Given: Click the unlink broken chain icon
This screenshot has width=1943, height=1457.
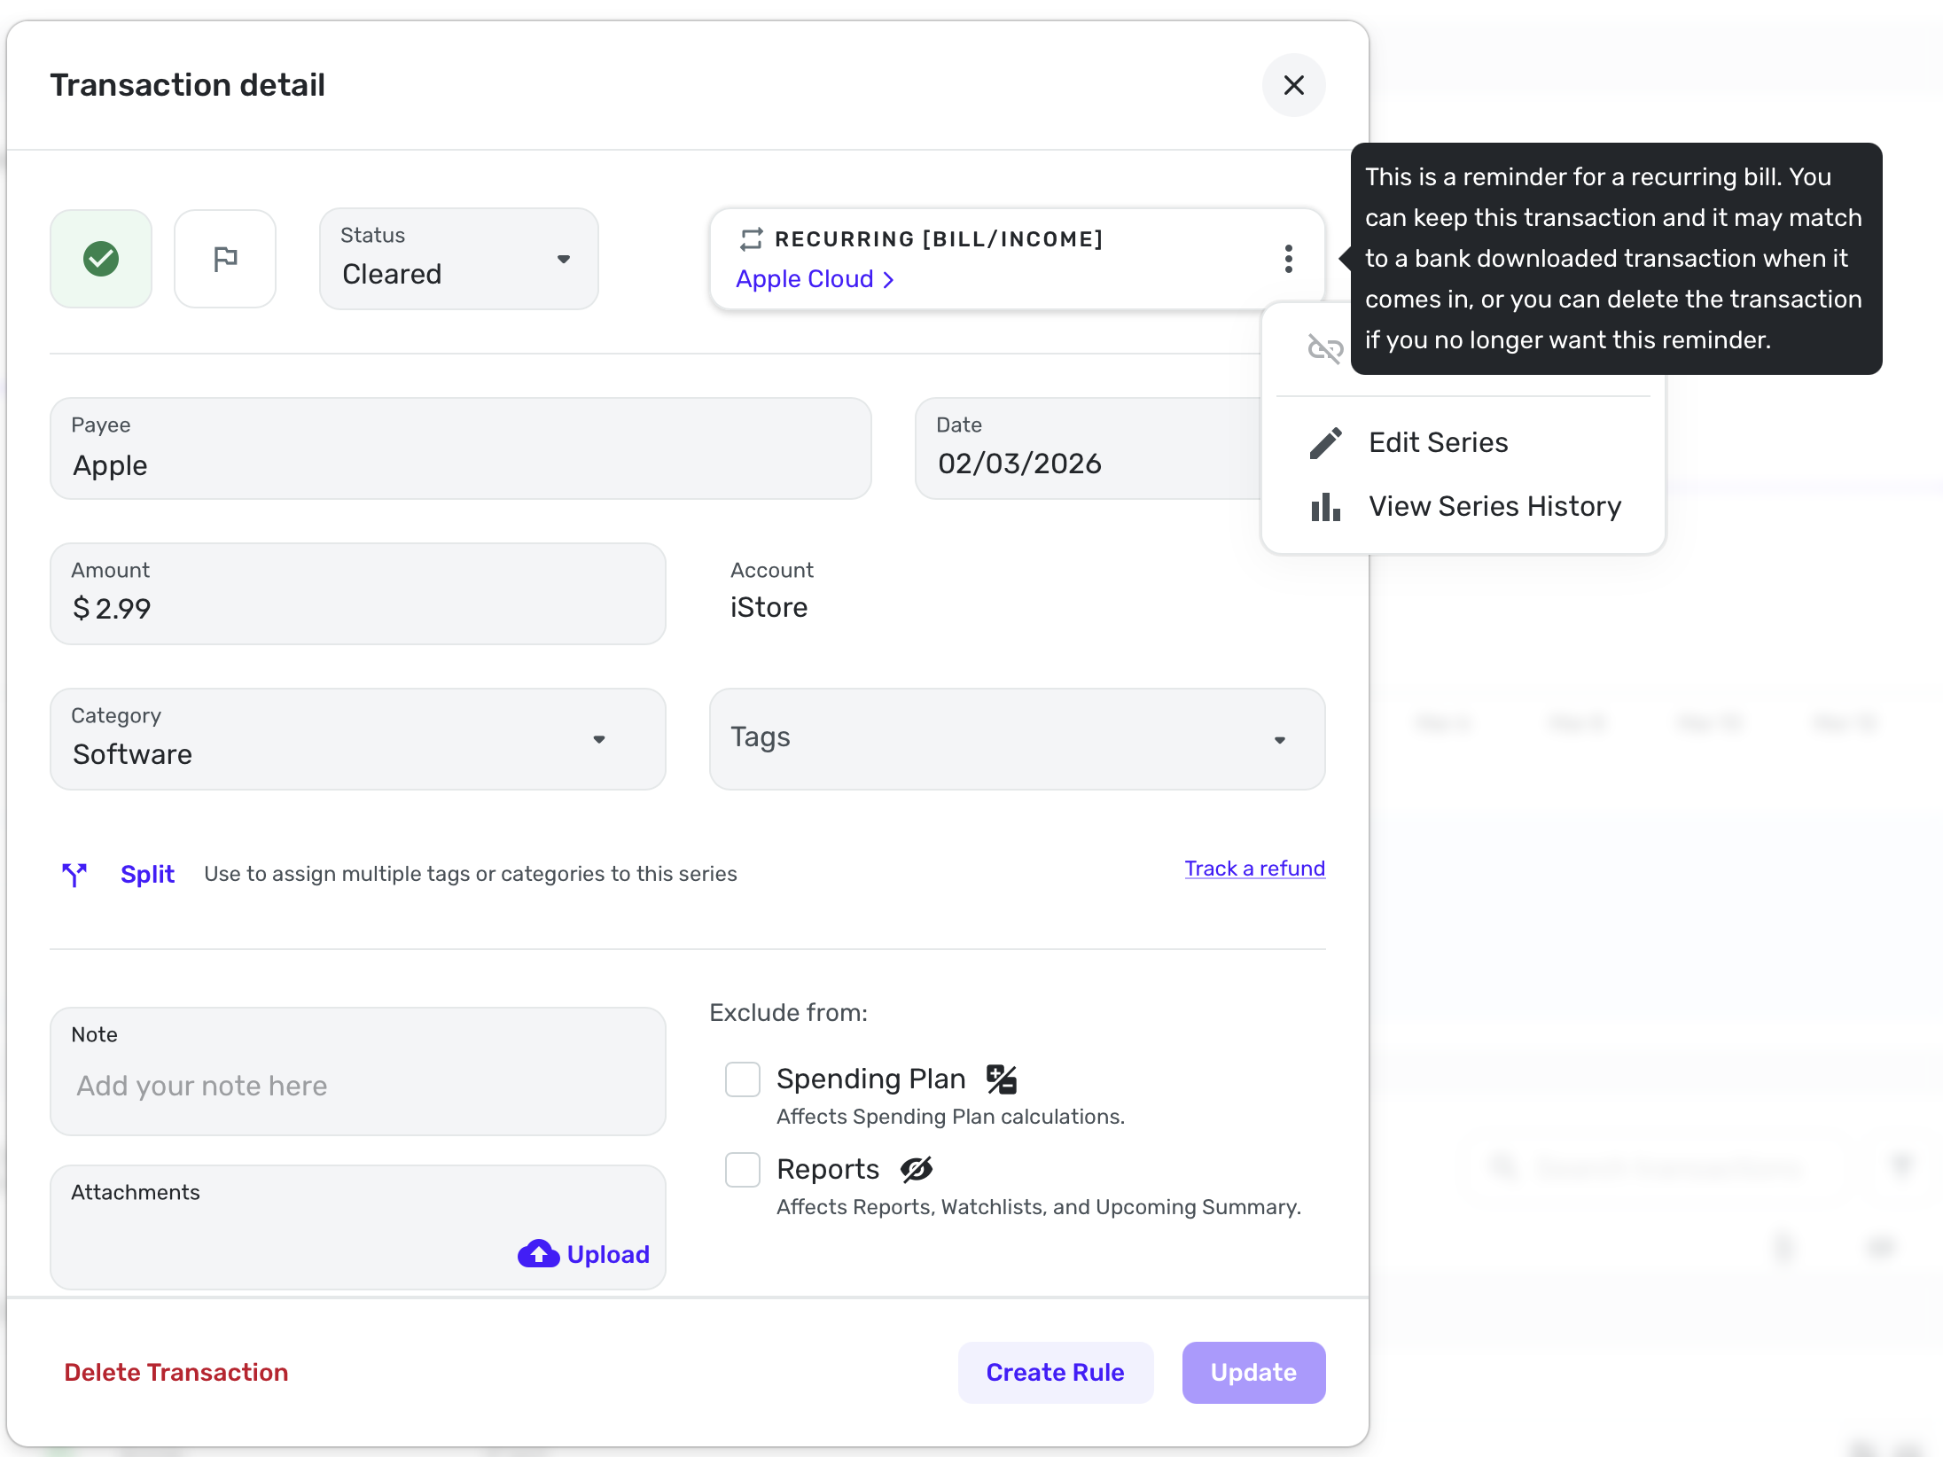Looking at the screenshot, I should pos(1324,348).
